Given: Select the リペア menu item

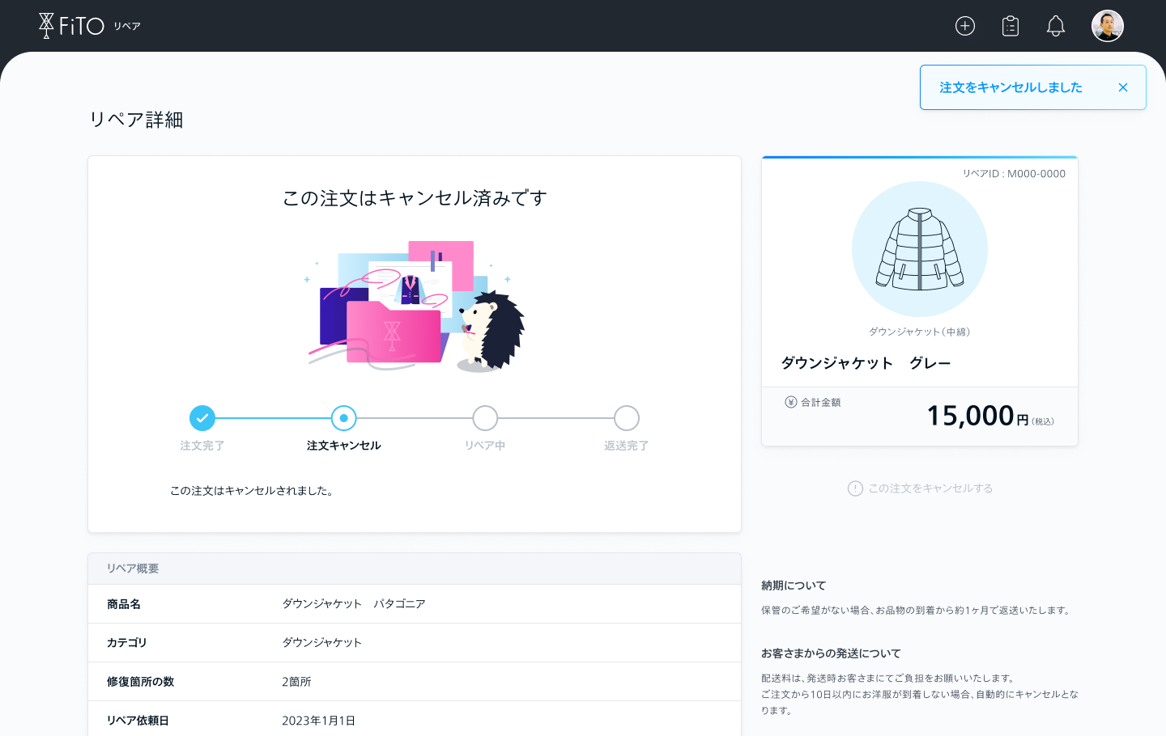Looking at the screenshot, I should [x=129, y=25].
